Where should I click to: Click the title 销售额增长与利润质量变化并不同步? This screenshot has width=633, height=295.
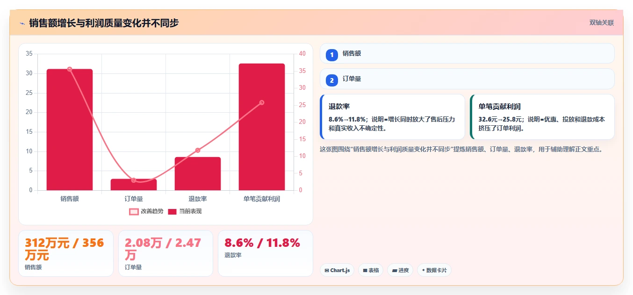[x=104, y=23]
